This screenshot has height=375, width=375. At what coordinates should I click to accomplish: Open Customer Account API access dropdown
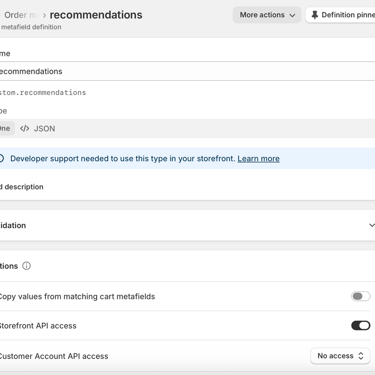pyautogui.click(x=340, y=356)
